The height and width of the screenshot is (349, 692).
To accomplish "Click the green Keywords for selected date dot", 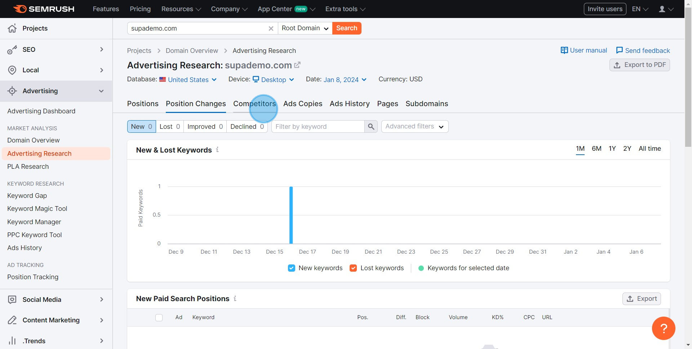I will [421, 268].
